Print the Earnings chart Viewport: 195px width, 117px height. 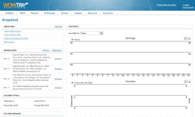pos(185,38)
